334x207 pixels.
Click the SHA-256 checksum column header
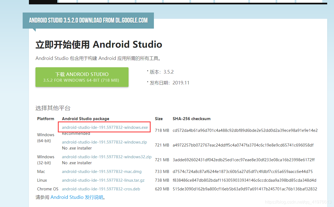(192, 118)
